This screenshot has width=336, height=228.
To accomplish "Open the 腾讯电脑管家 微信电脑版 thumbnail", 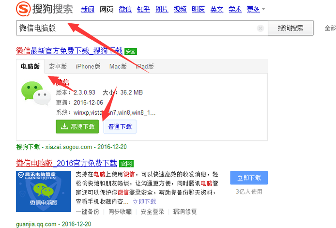I will click(42, 191).
